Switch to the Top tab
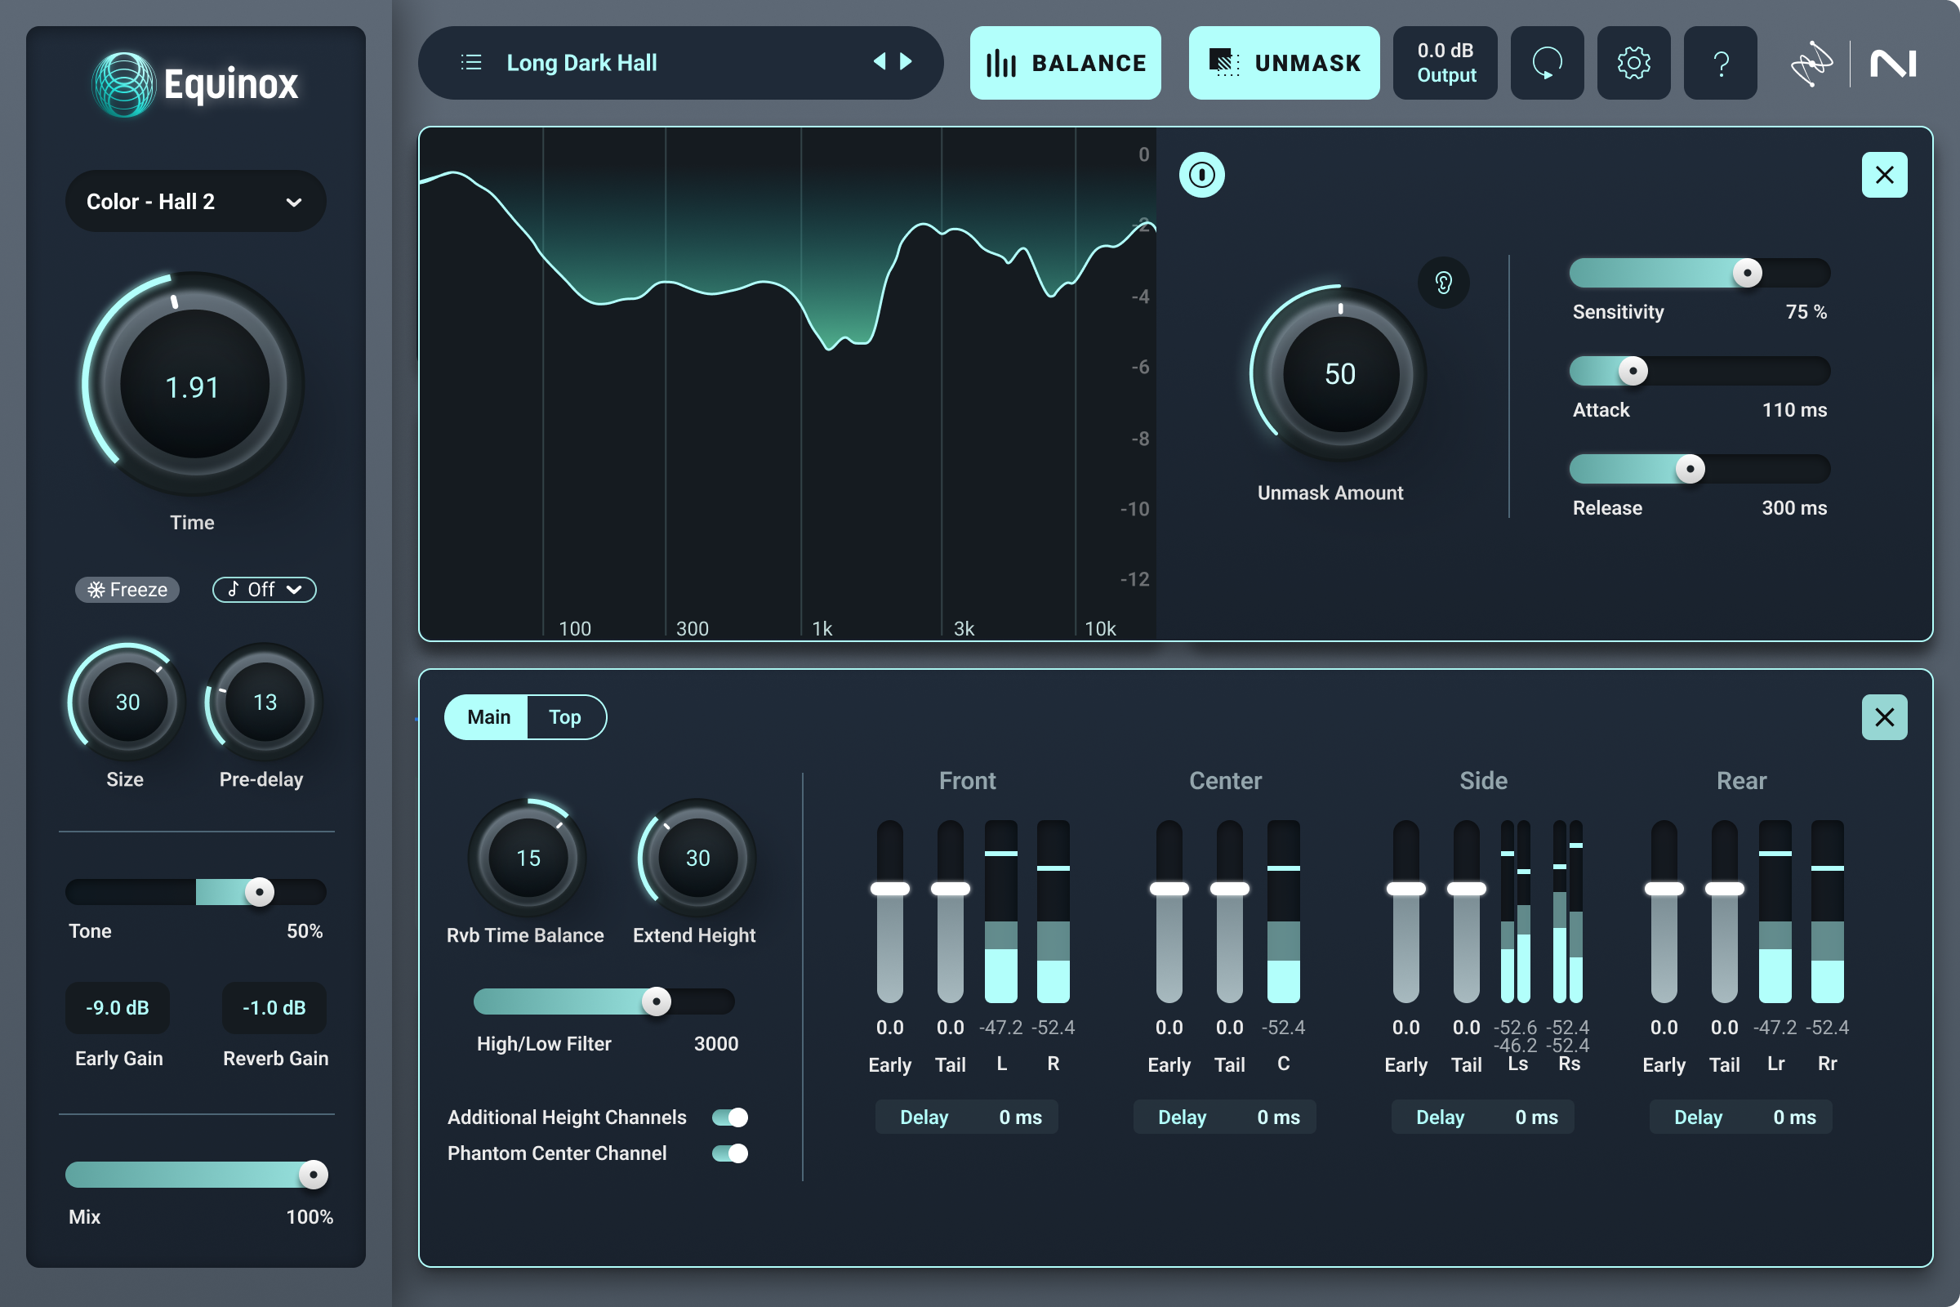 565,717
